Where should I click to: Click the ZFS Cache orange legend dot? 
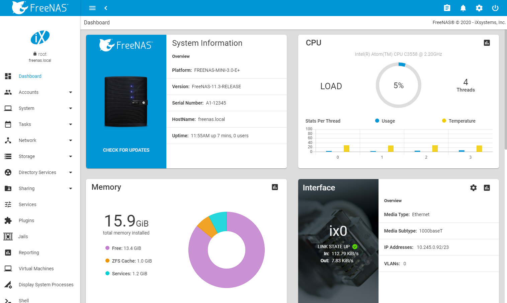click(x=107, y=261)
